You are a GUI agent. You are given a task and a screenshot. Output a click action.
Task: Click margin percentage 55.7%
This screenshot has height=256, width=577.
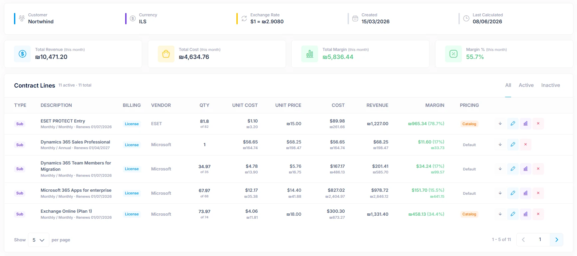[x=475, y=57]
